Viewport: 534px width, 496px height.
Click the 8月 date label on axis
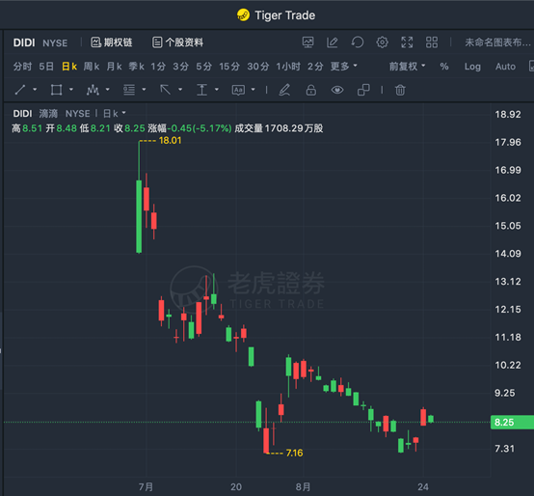(x=303, y=486)
